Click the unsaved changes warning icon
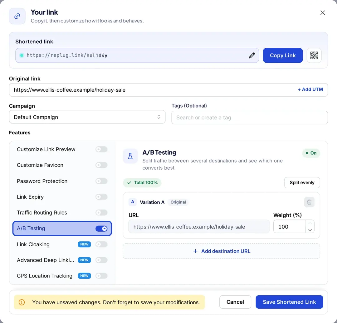The width and height of the screenshot is (337, 323). 22,302
